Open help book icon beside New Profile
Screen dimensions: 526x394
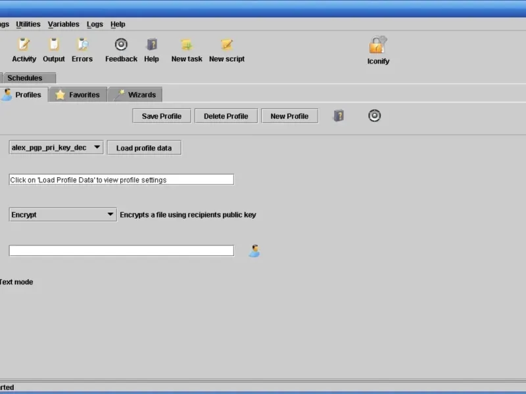pos(339,116)
